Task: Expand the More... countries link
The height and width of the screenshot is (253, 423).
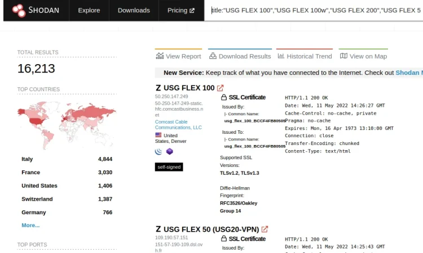Action: point(30,225)
